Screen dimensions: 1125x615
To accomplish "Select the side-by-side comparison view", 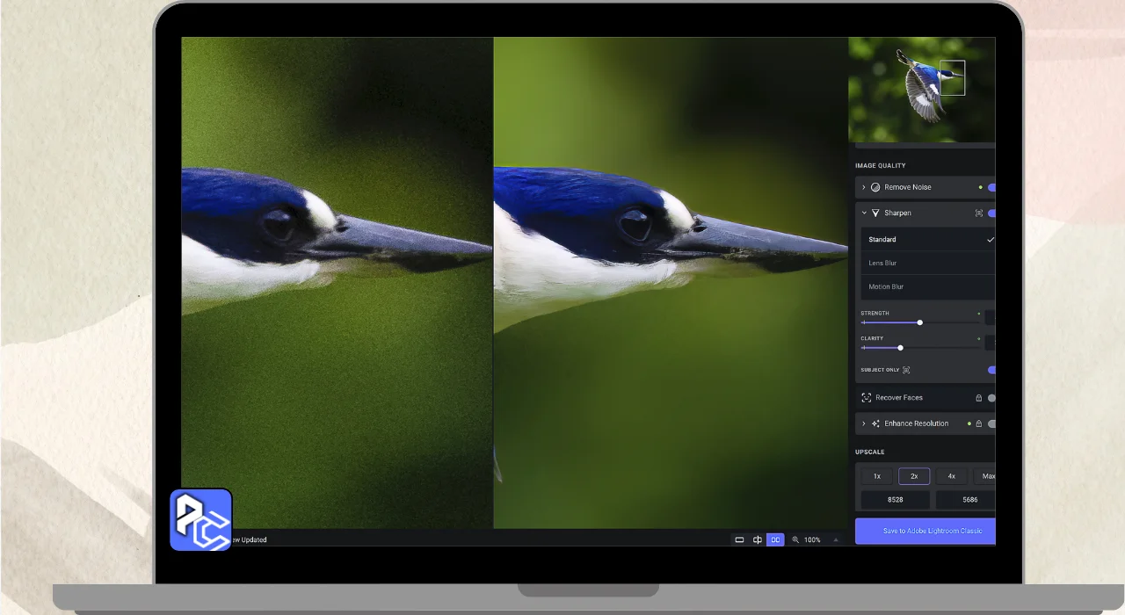I will coord(775,539).
